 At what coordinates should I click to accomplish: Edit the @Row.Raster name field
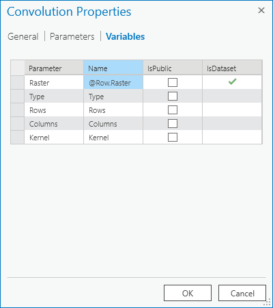pyautogui.click(x=113, y=82)
